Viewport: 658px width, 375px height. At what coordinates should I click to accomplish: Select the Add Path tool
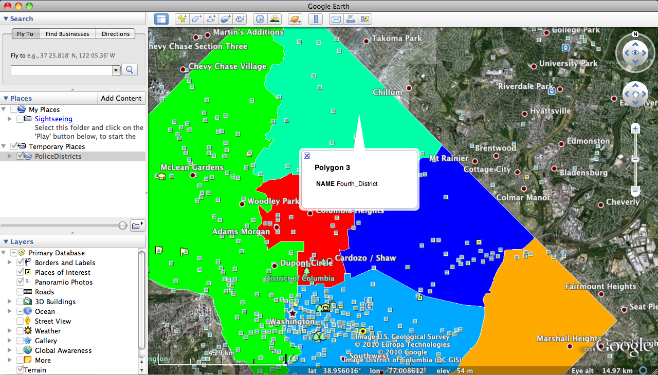pyautogui.click(x=211, y=19)
